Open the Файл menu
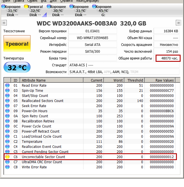Image resolution: width=184 pixels, height=187 pixels. [x=6, y=1]
